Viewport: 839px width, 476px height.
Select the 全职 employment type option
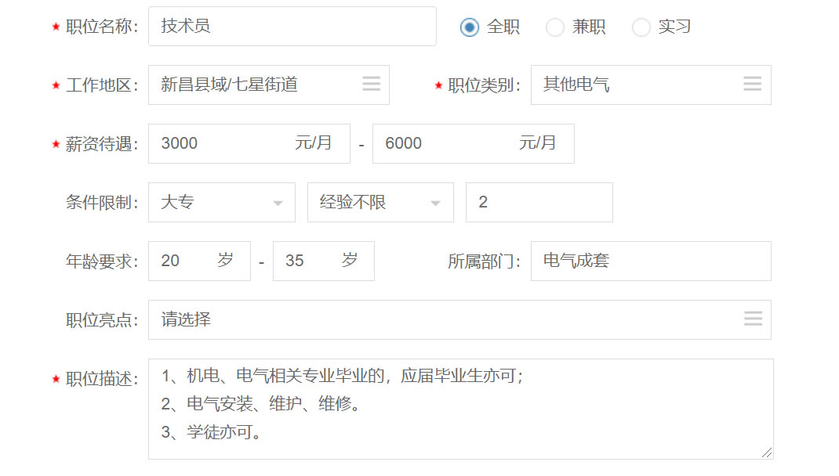point(469,26)
